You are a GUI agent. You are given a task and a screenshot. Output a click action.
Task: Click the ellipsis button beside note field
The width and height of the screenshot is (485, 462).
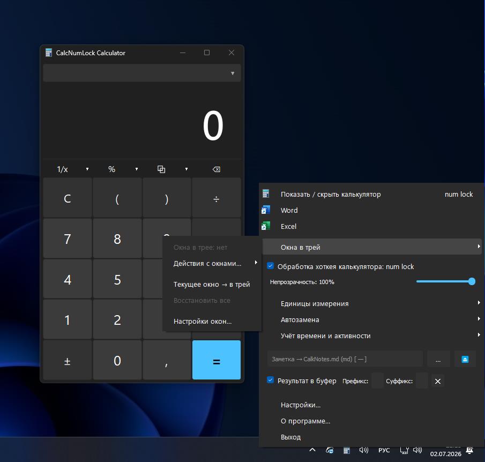pos(438,359)
